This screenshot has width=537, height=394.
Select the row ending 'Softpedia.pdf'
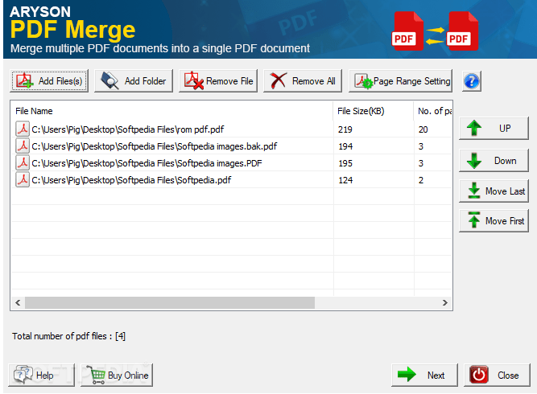(232, 180)
